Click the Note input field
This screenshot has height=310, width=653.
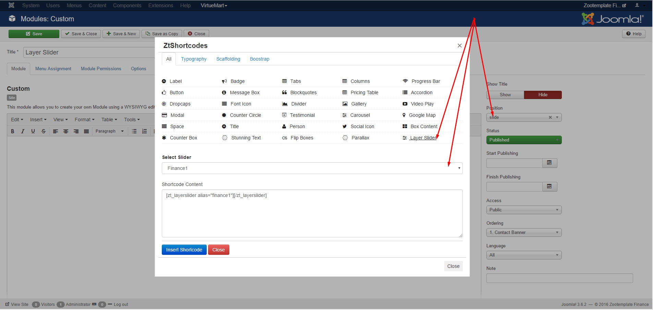pyautogui.click(x=560, y=278)
